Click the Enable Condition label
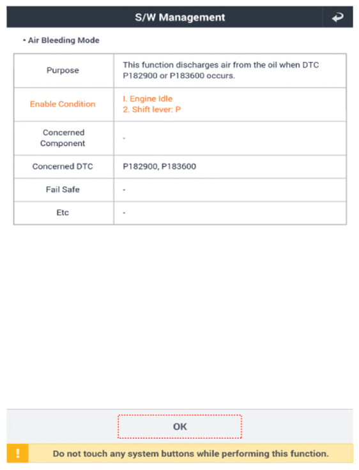This screenshot has height=470, width=359. (63, 104)
